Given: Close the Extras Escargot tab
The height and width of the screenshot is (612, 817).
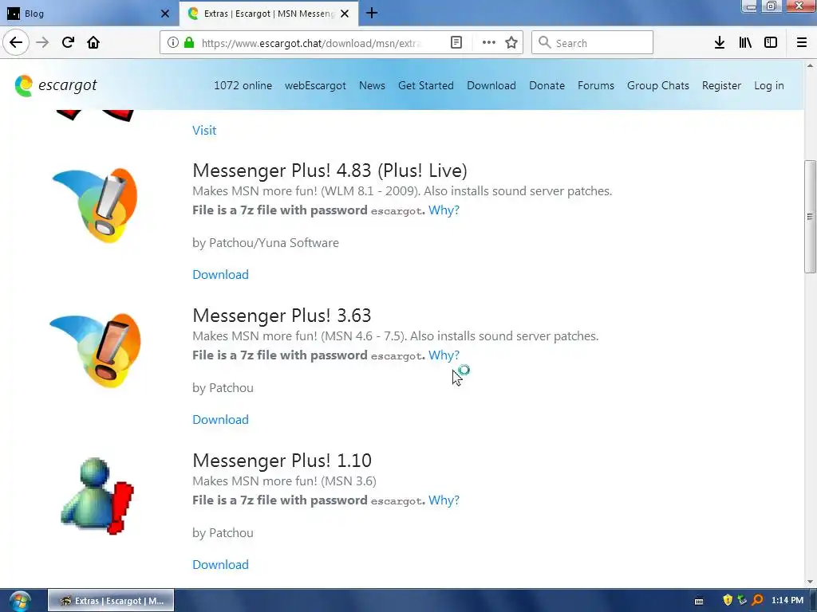Looking at the screenshot, I should 345,14.
